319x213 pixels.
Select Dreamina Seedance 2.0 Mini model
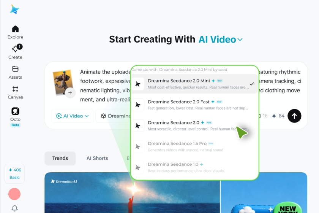pyautogui.click(x=194, y=84)
